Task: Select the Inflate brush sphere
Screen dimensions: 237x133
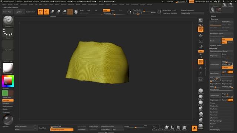Action: (201, 109)
